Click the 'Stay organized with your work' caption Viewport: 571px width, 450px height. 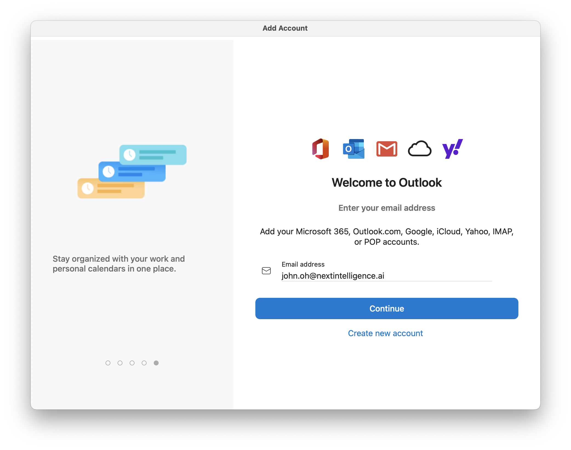[x=119, y=264]
